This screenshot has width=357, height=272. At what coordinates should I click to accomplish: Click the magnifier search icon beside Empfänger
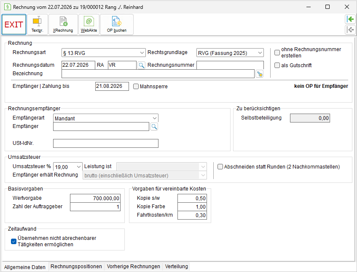154,126
